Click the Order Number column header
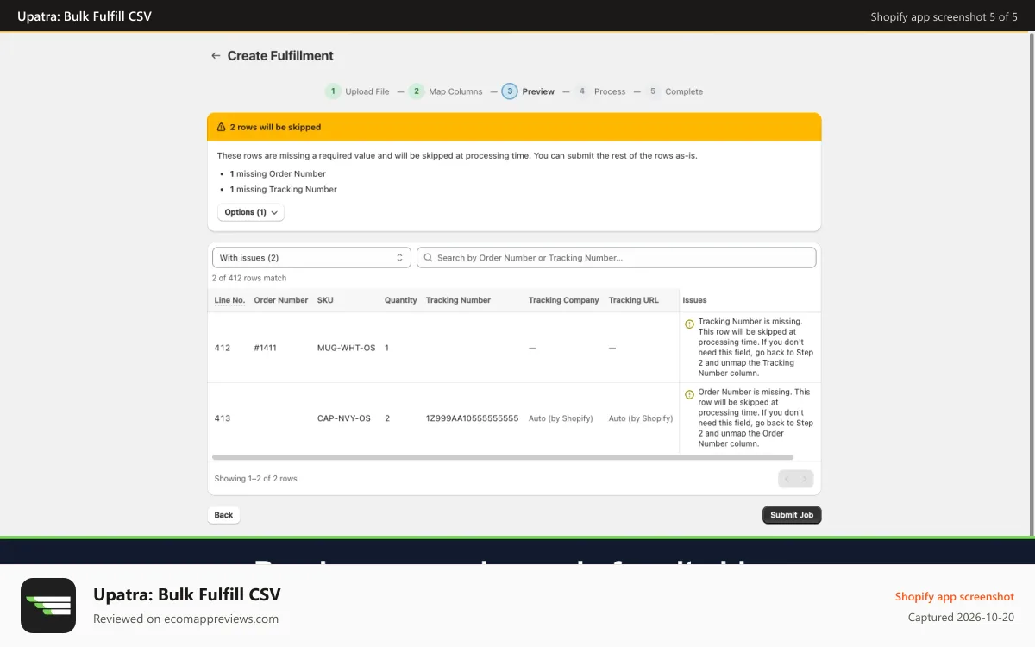1035x647 pixels. (281, 300)
